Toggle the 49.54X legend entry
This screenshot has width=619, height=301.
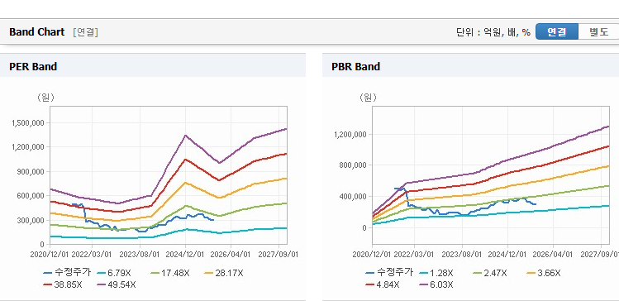(116, 284)
